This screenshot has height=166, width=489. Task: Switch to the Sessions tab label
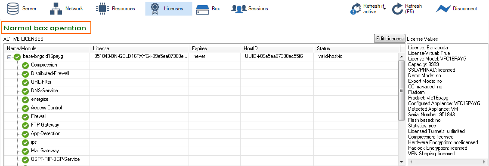coord(258,9)
